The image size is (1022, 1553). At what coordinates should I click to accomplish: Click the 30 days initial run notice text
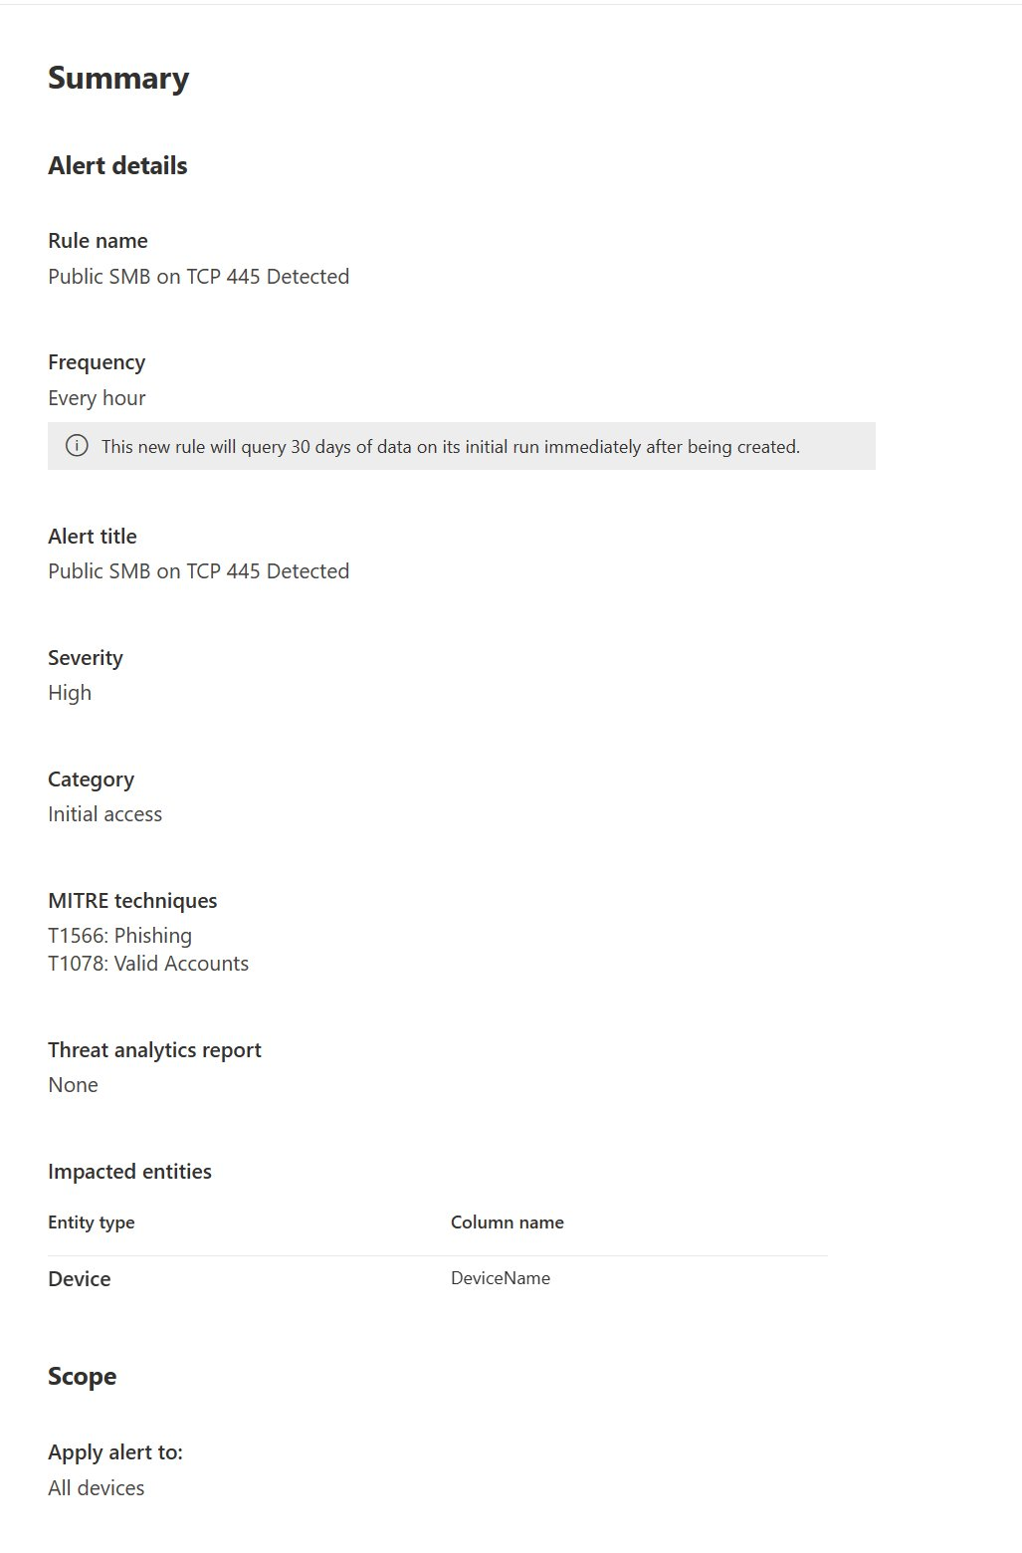(450, 447)
